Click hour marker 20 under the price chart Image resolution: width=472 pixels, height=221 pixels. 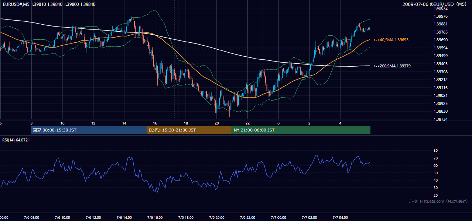point(217,123)
